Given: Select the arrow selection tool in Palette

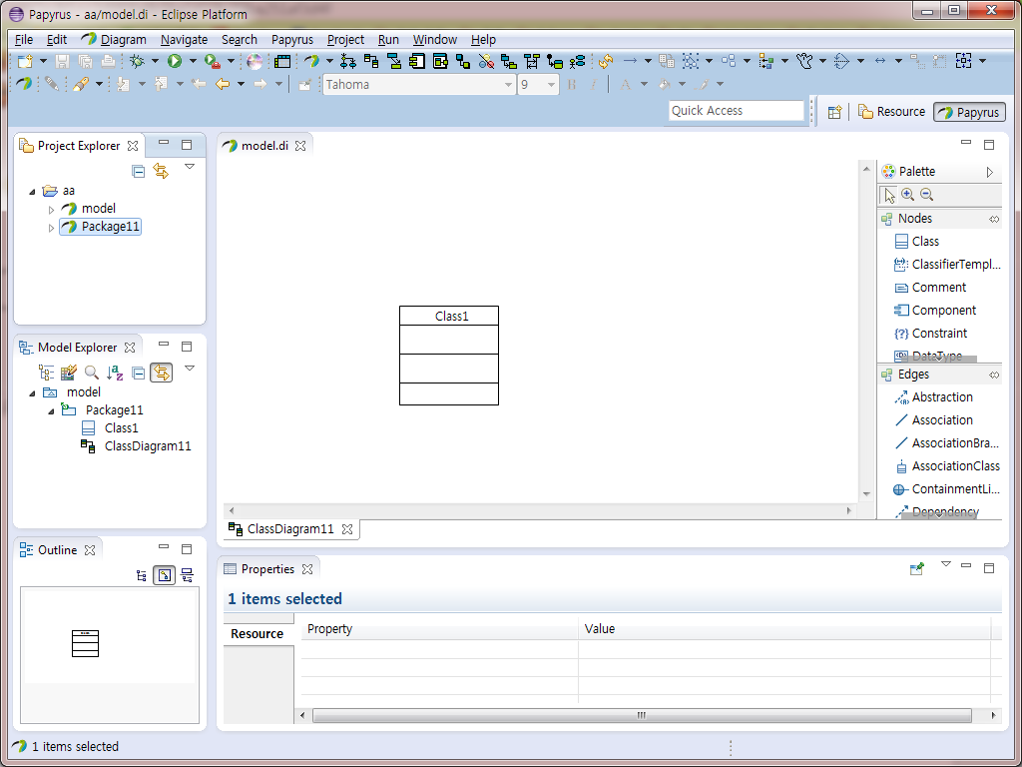Looking at the screenshot, I should (889, 195).
